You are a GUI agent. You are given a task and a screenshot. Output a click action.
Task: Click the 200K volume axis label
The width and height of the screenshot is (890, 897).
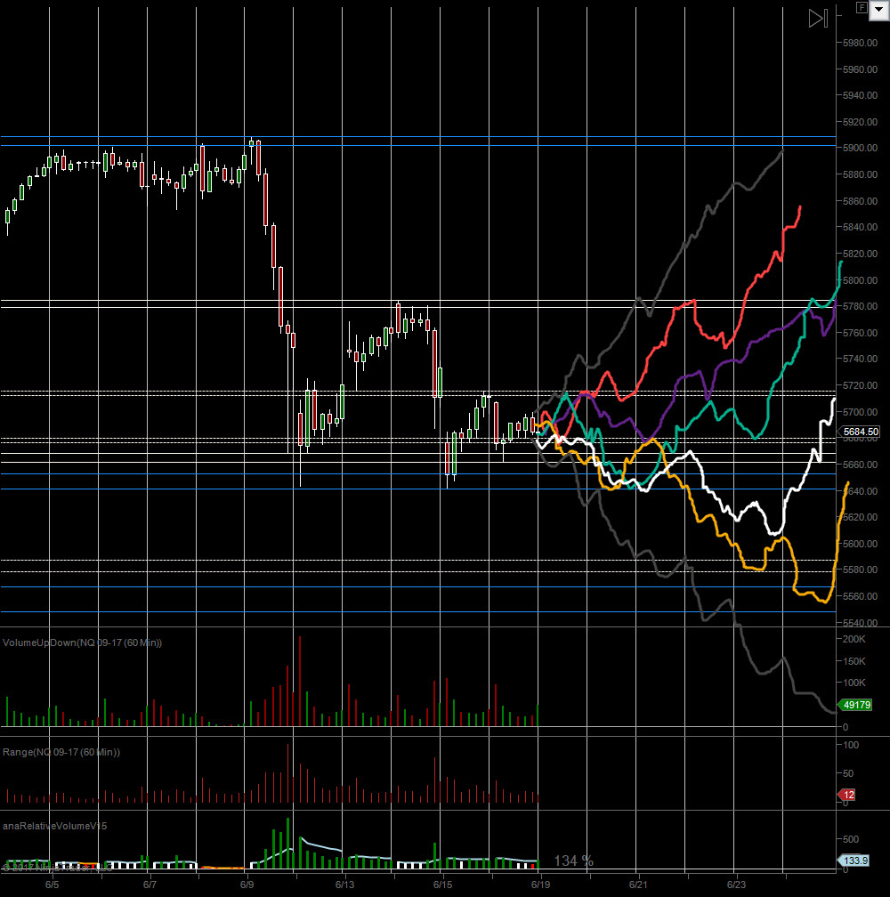(854, 639)
